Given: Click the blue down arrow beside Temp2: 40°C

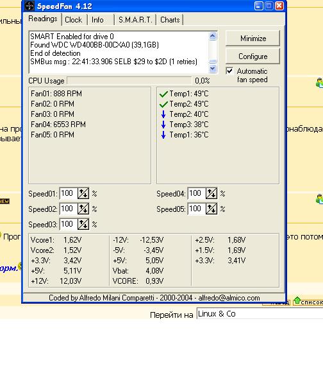Looking at the screenshot, I should pyautogui.click(x=163, y=114).
